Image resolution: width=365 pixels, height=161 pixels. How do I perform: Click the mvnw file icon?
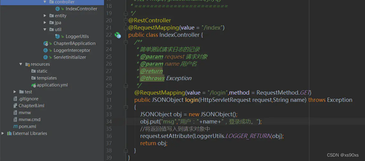pyautogui.click(x=15, y=112)
